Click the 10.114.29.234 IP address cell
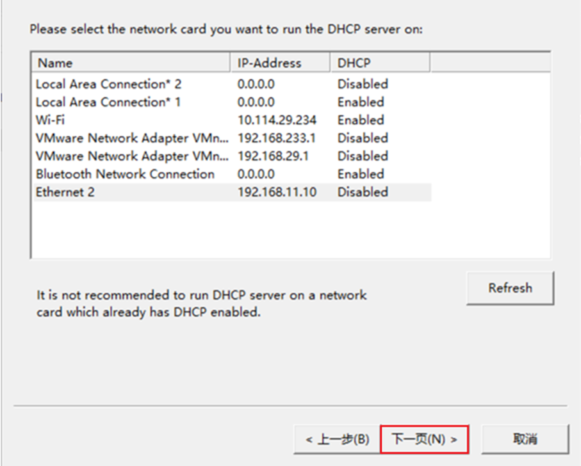The height and width of the screenshot is (466, 581). [x=277, y=120]
